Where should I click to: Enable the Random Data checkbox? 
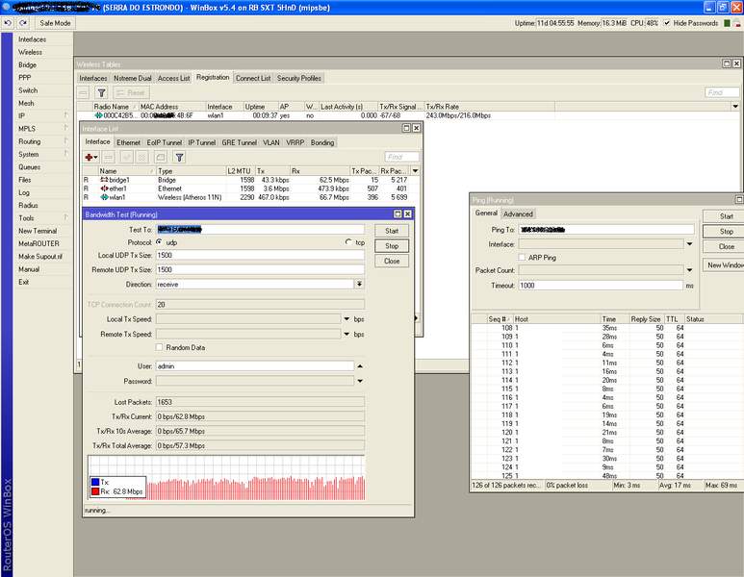click(x=160, y=347)
